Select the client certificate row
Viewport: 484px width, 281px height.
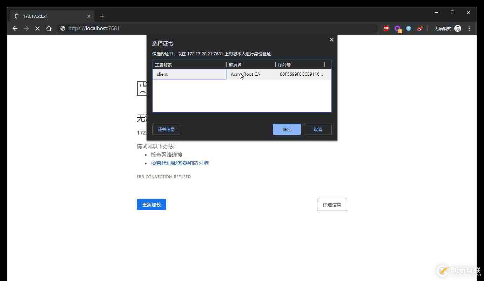pyautogui.click(x=189, y=74)
